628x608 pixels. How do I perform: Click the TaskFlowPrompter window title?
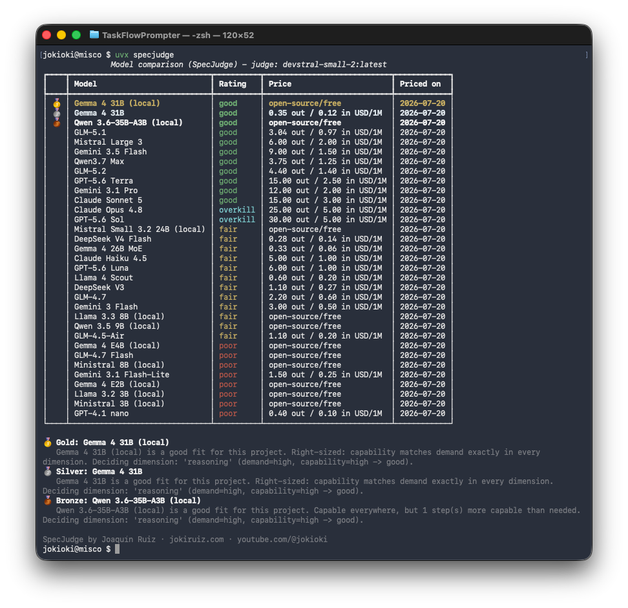178,36
